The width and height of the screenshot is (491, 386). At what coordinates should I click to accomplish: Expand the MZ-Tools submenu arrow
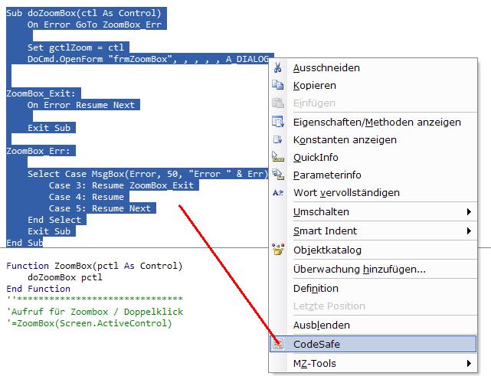[469, 364]
